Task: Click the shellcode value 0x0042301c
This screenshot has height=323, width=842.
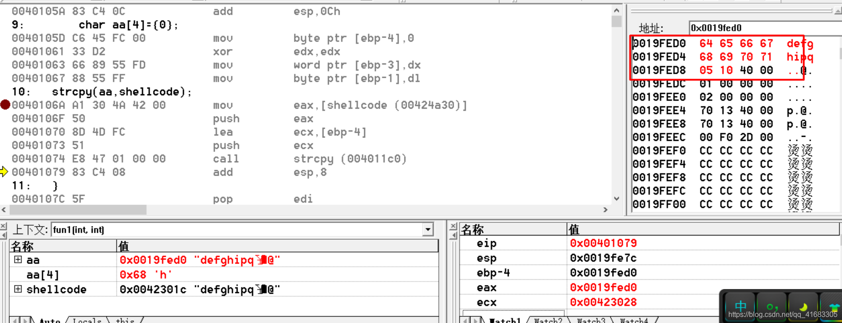Action: click(x=153, y=289)
